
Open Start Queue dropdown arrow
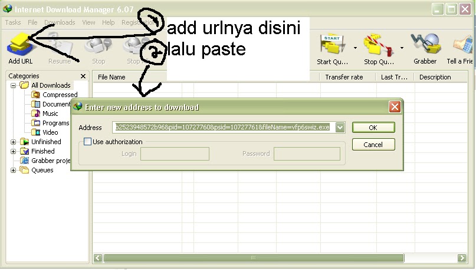355,48
